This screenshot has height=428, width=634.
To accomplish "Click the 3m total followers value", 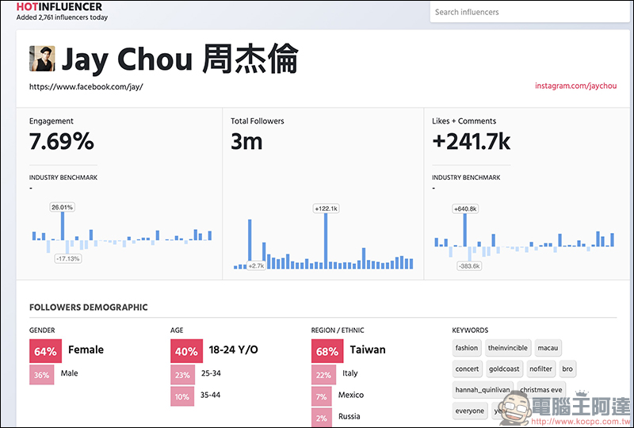I will (x=246, y=142).
